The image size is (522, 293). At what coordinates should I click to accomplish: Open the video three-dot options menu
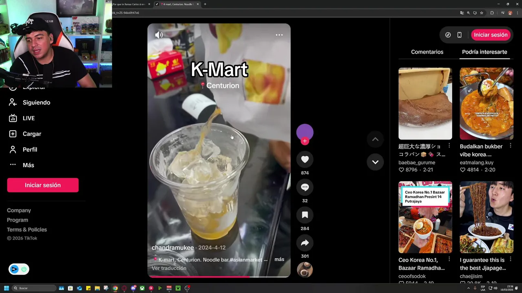[279, 35]
